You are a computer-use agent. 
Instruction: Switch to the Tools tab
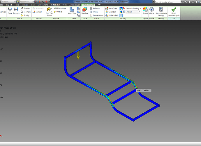(17, 5)
